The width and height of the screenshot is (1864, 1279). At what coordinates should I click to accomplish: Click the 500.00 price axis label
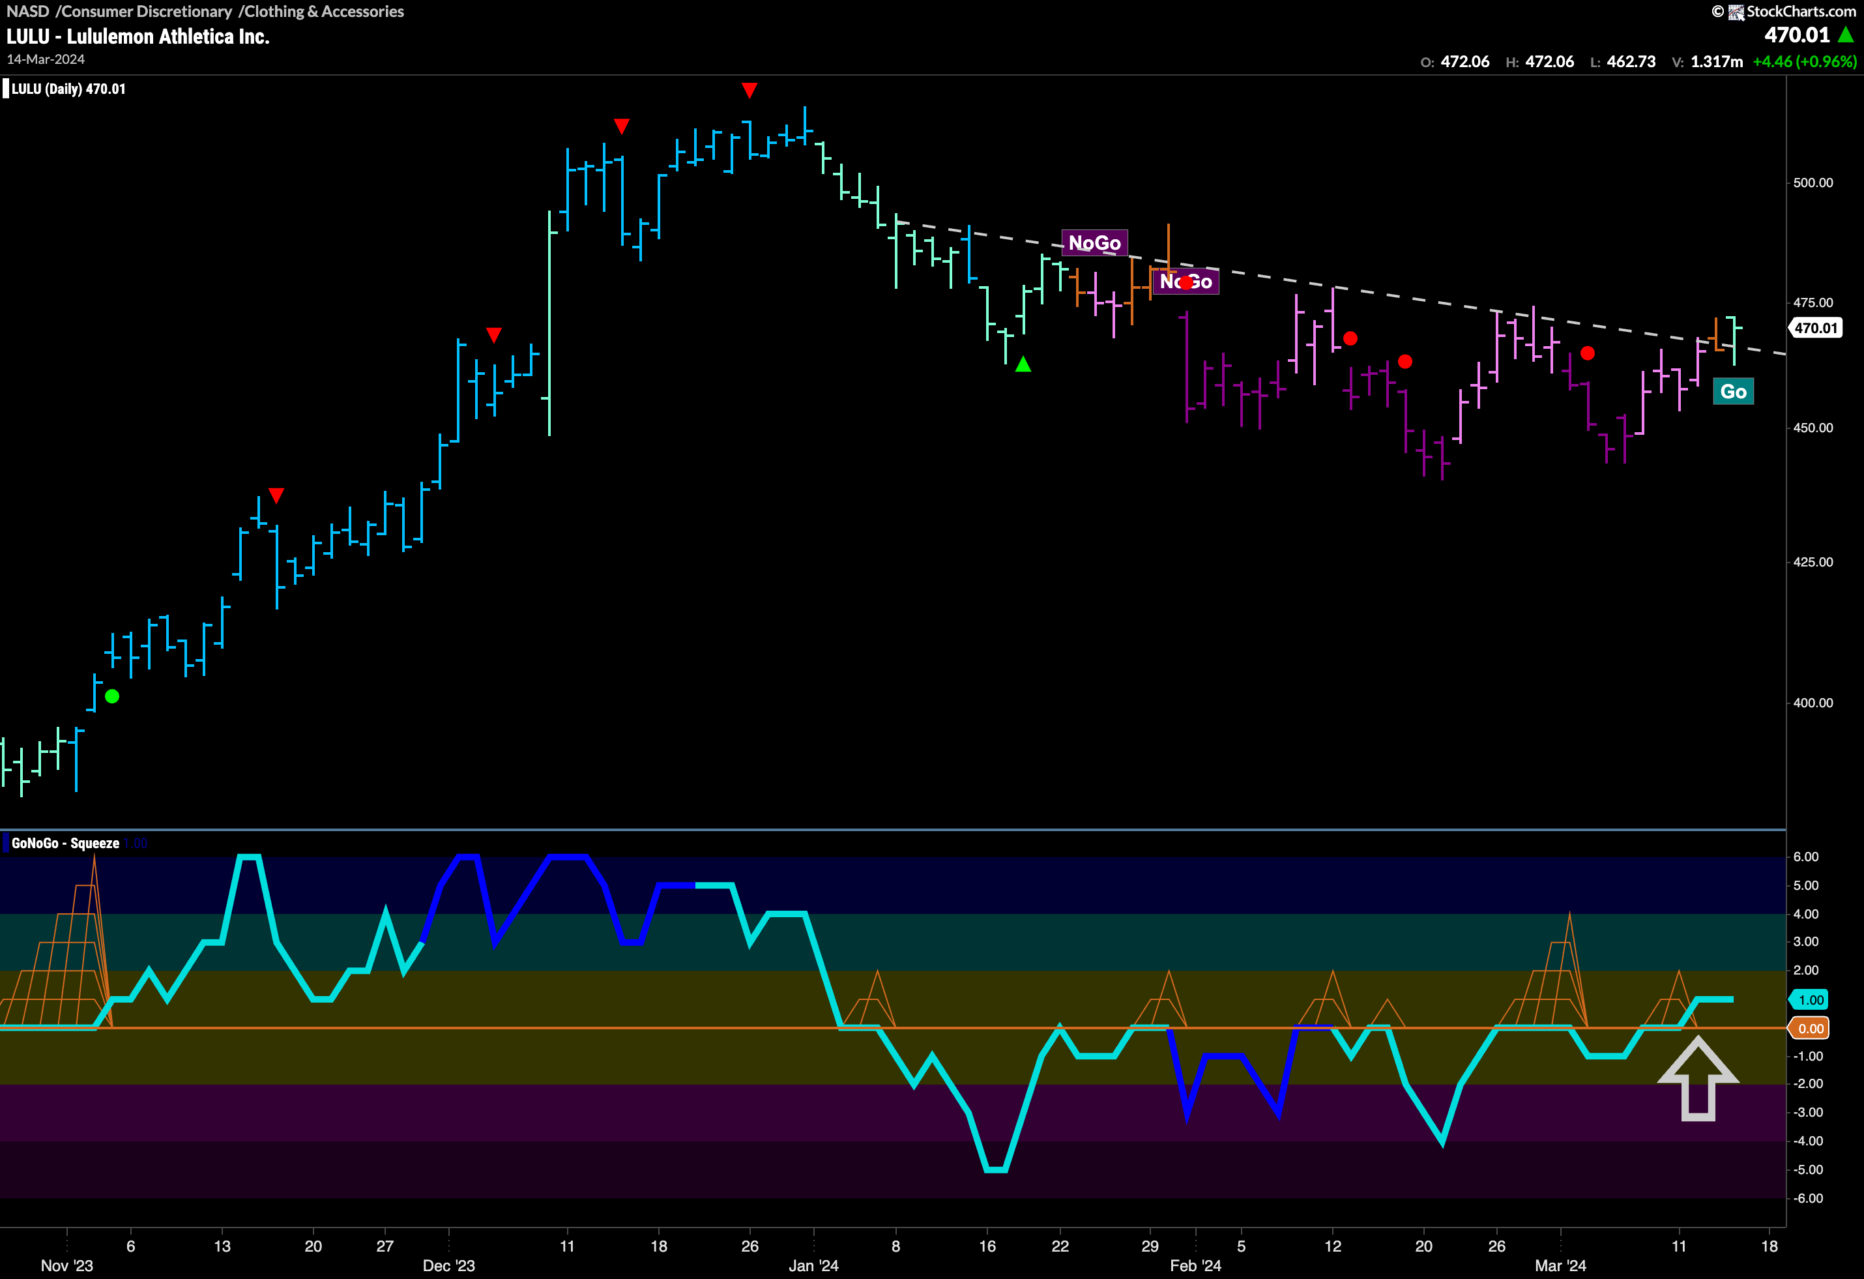(x=1813, y=183)
